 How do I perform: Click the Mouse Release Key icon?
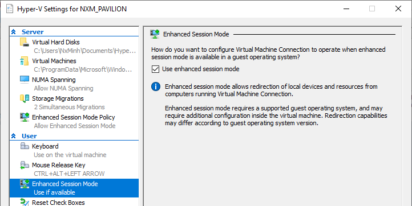pos(25,165)
